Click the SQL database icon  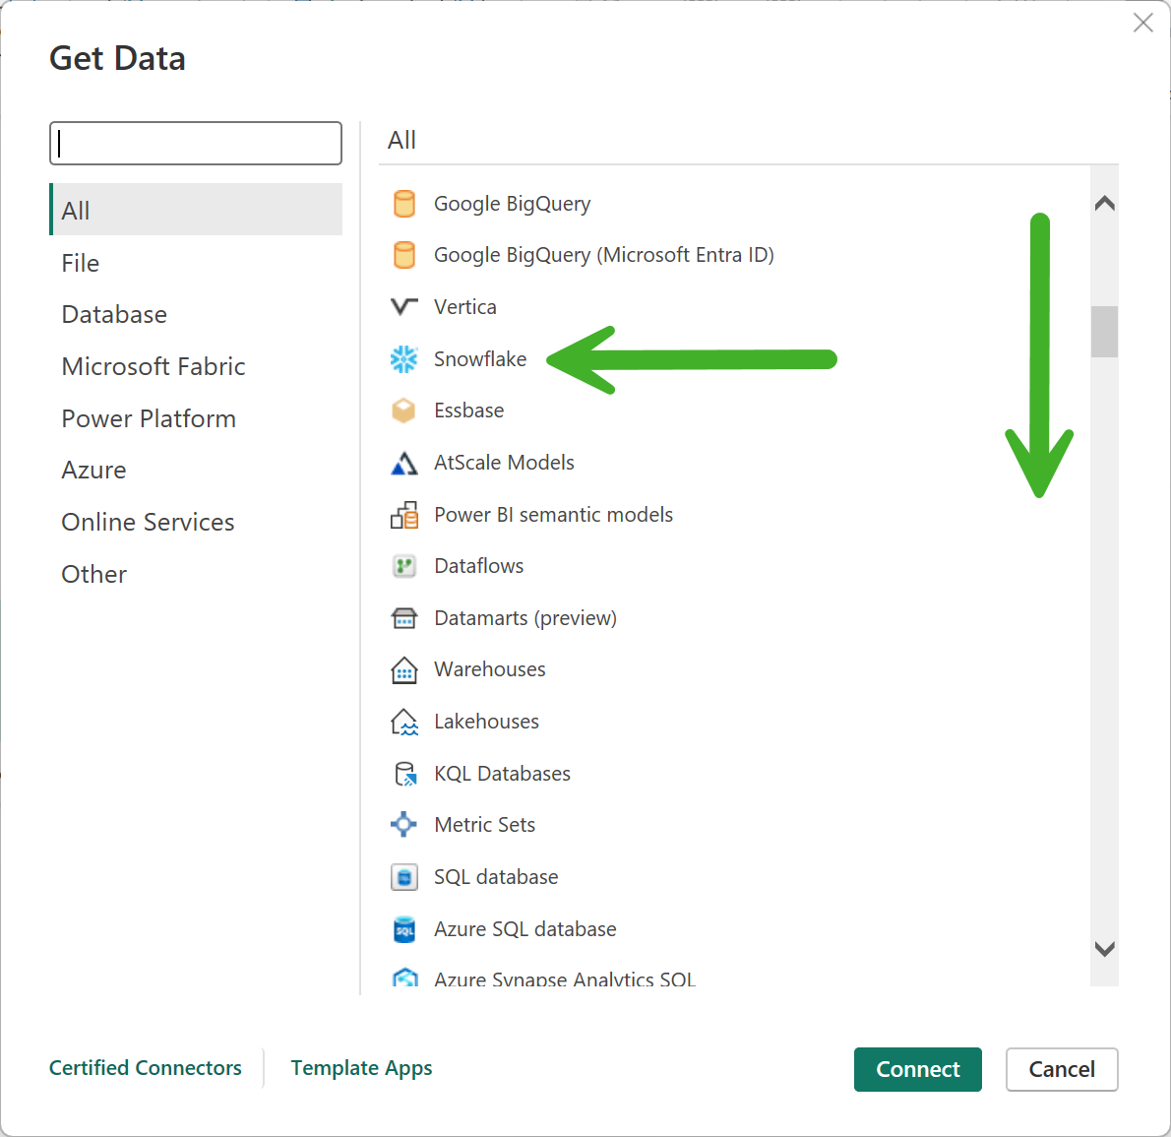point(404,877)
